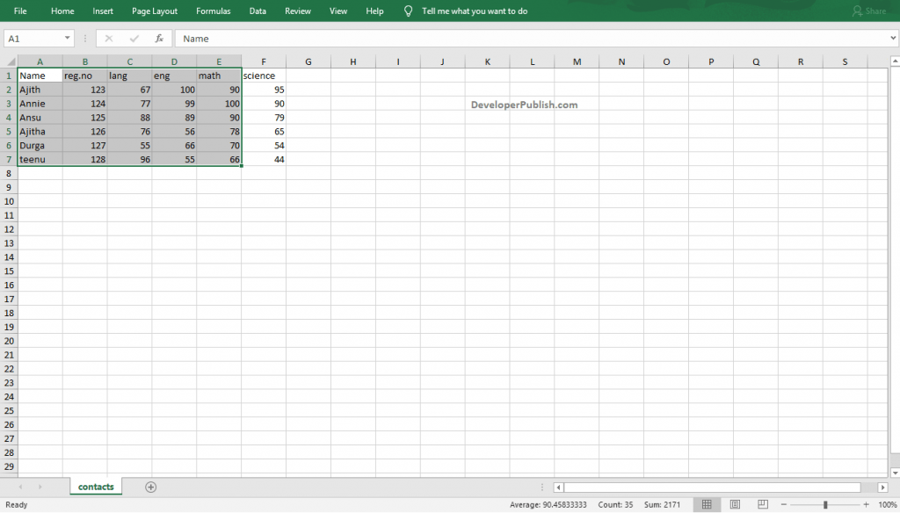Click zoom in plus button
Image resolution: width=900 pixels, height=513 pixels.
(866, 504)
